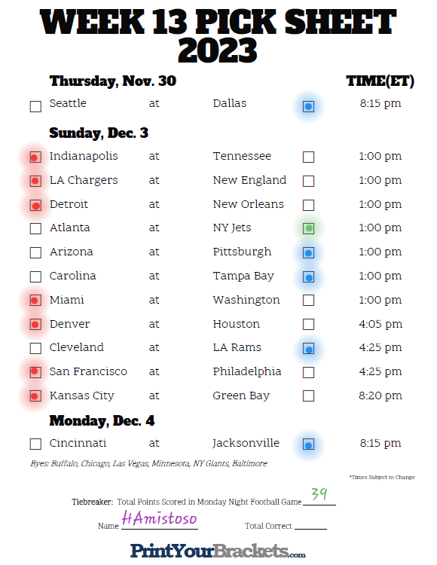This screenshot has width=437, height=565.
Task: Check the Cincinnati pick box
Action: tap(35, 444)
